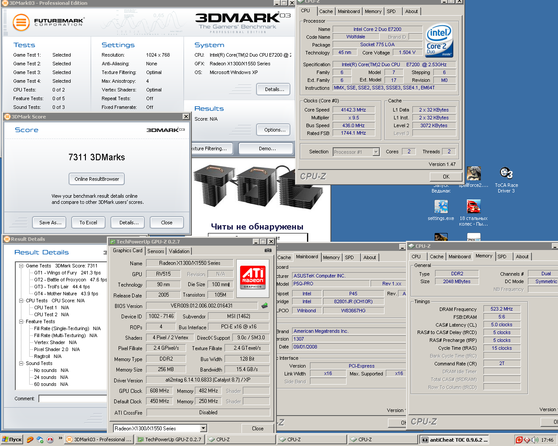
Task: Click the Demo... button in 3DMark03
Action: (x=267, y=149)
